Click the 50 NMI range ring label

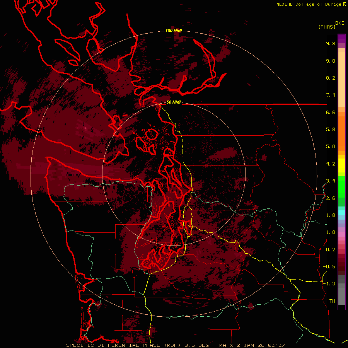coord(174,102)
